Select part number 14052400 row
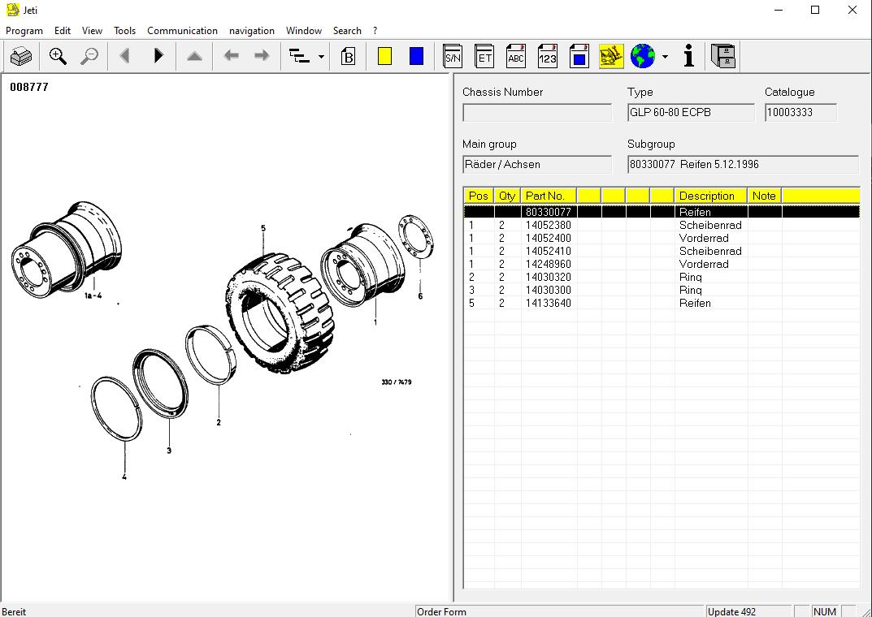Viewport: 872px width, 617px height. tap(662, 238)
